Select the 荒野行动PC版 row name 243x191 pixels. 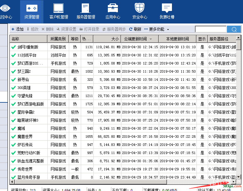(29, 153)
